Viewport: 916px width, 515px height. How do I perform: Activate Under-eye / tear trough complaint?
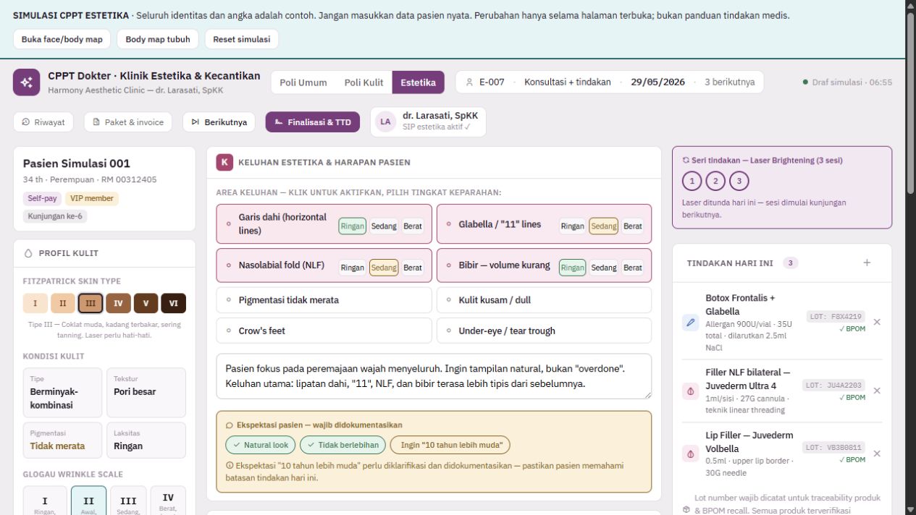click(544, 331)
